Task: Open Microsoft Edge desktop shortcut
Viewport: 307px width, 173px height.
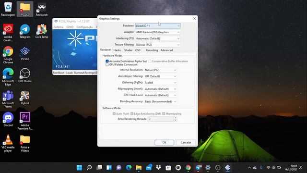Action: (x=8, y=77)
